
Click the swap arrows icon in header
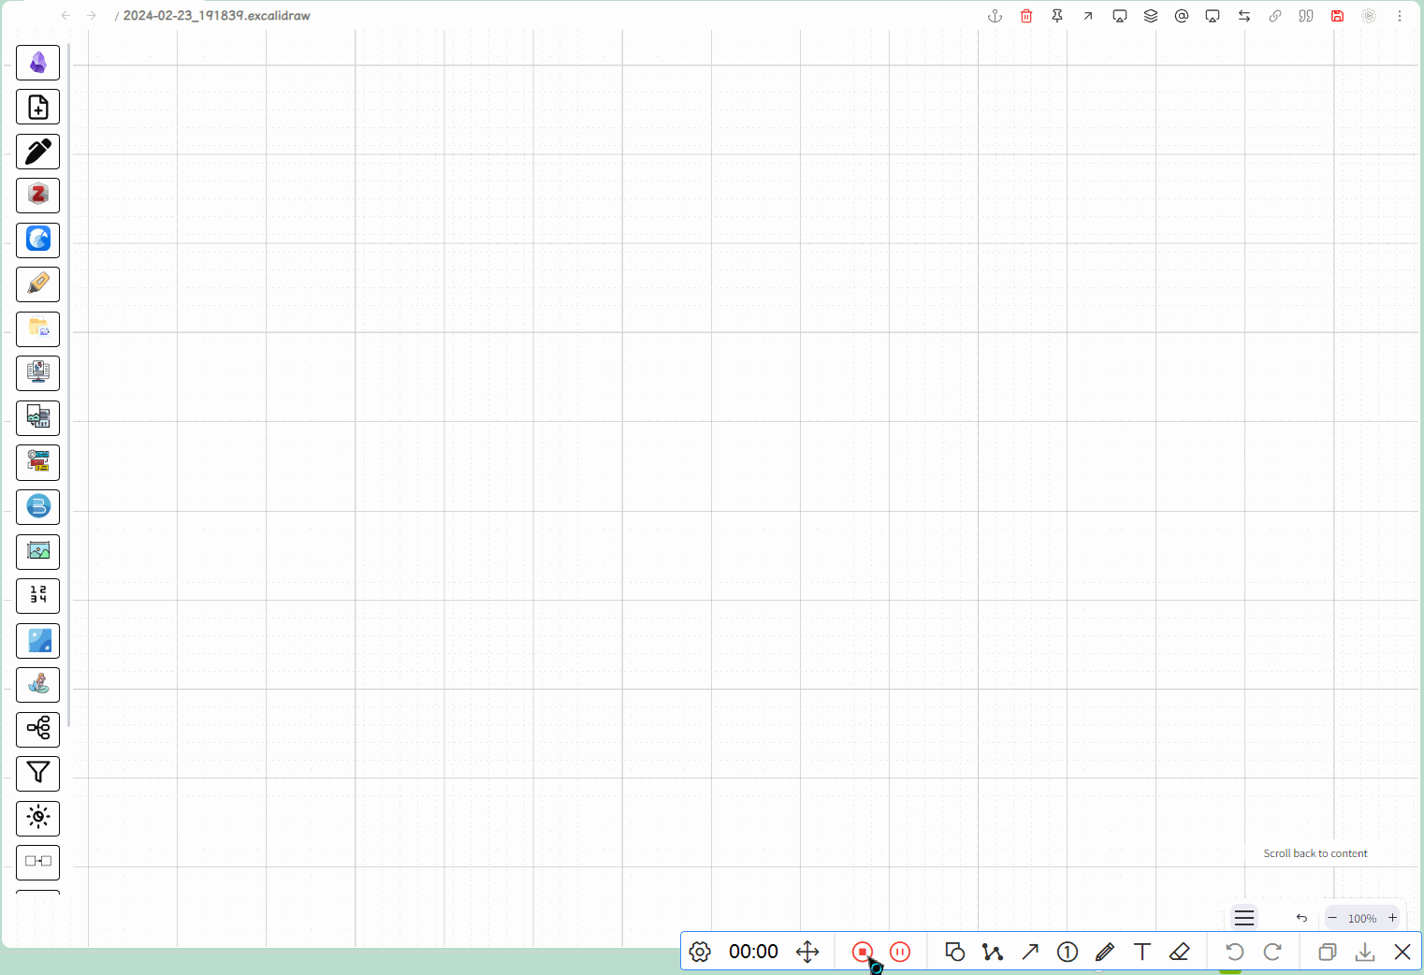pyautogui.click(x=1244, y=16)
